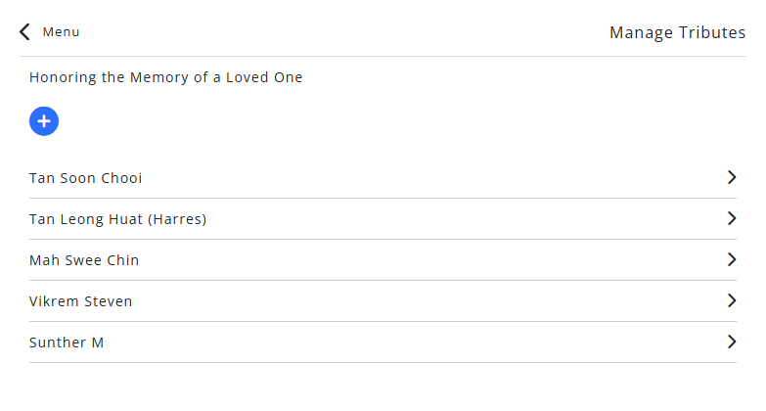Select the Sunther M name text
Screen dimensions: 766x411
pyautogui.click(x=67, y=342)
